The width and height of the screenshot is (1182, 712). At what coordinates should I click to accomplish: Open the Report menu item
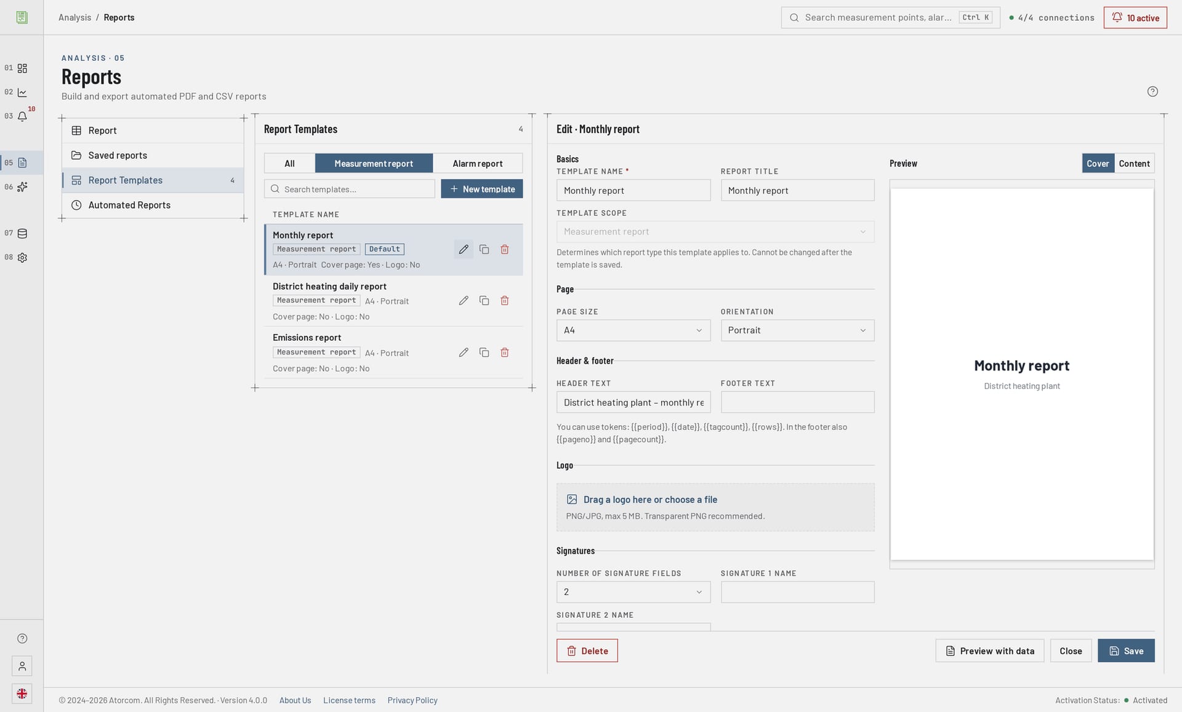(x=153, y=130)
